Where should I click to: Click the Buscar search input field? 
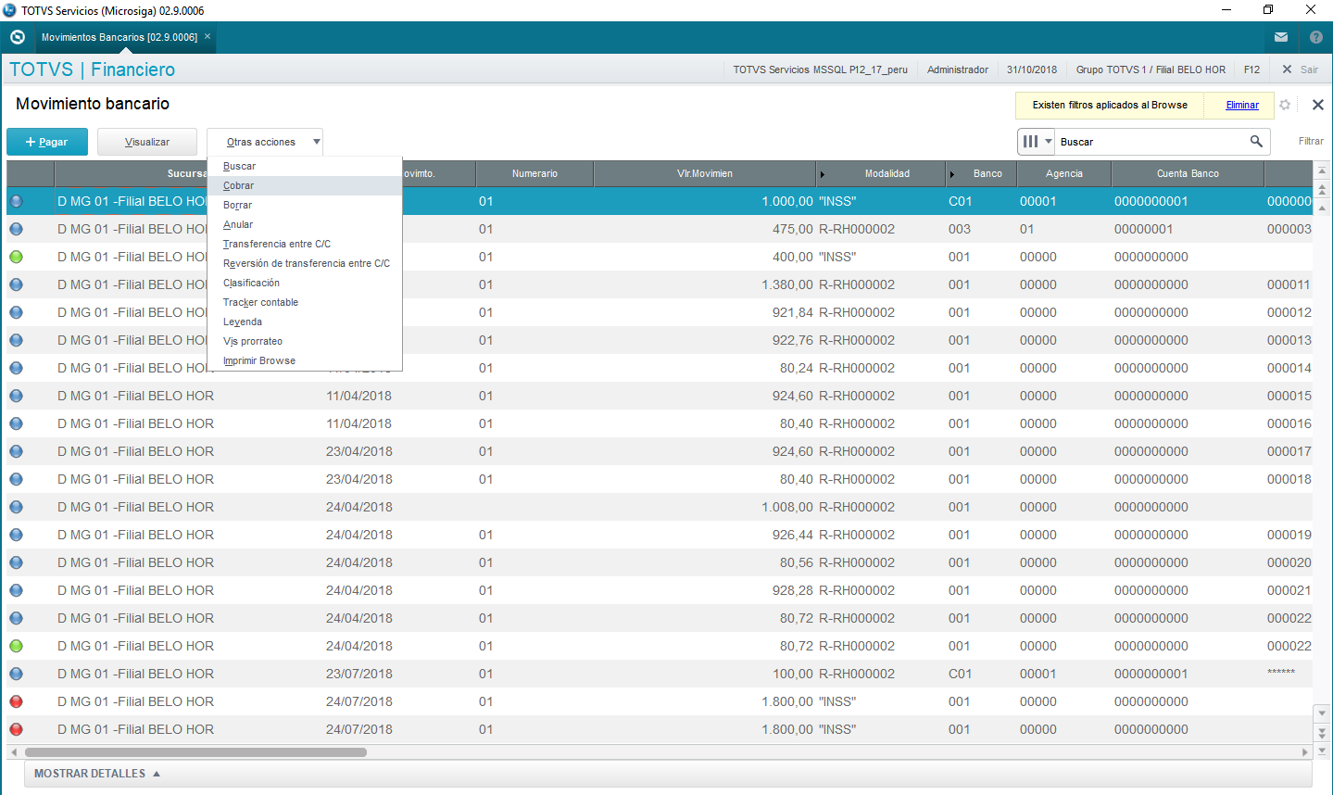click(x=1151, y=142)
